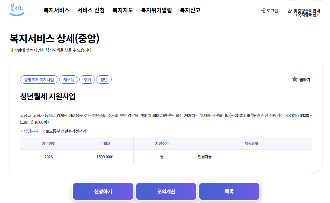This screenshot has height=203, width=330.
Task: Select the 중앙부처 복지사업 tag
Action: coord(39,80)
